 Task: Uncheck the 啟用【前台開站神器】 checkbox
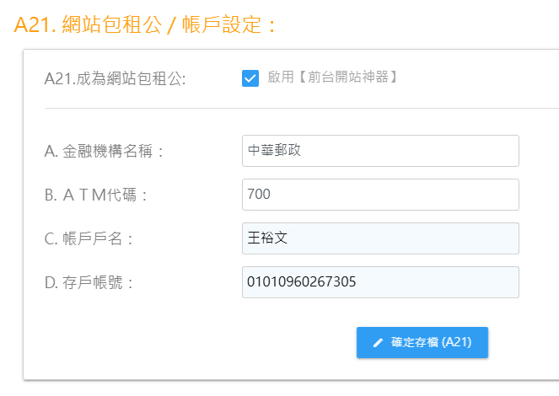(250, 78)
